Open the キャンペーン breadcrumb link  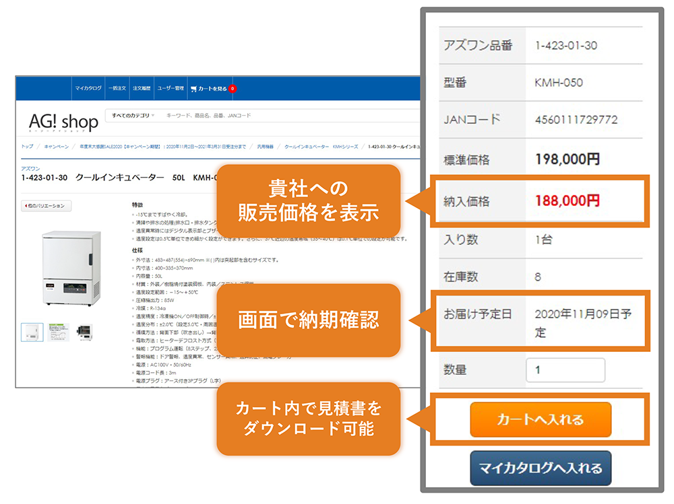(57, 147)
